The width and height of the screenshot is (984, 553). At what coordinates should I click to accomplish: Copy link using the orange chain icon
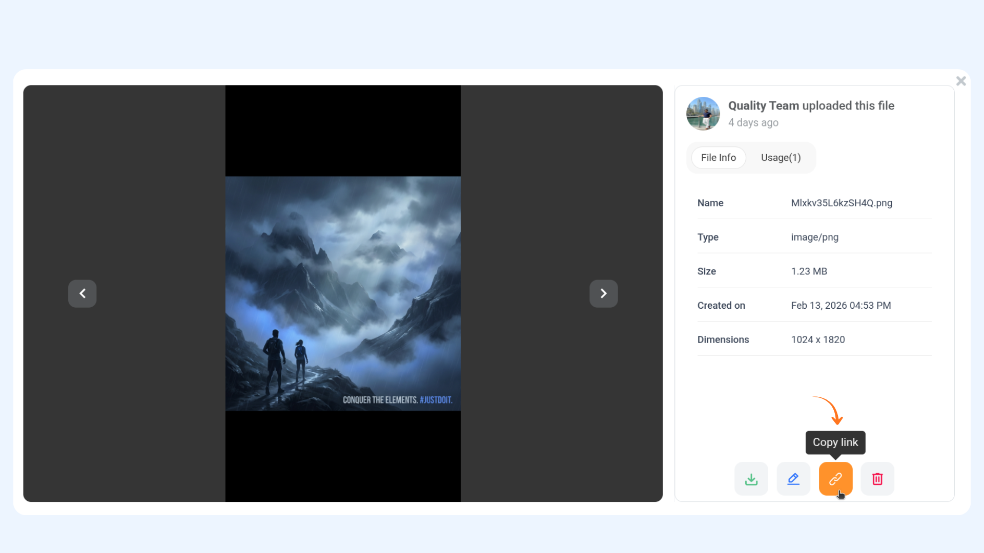835,479
